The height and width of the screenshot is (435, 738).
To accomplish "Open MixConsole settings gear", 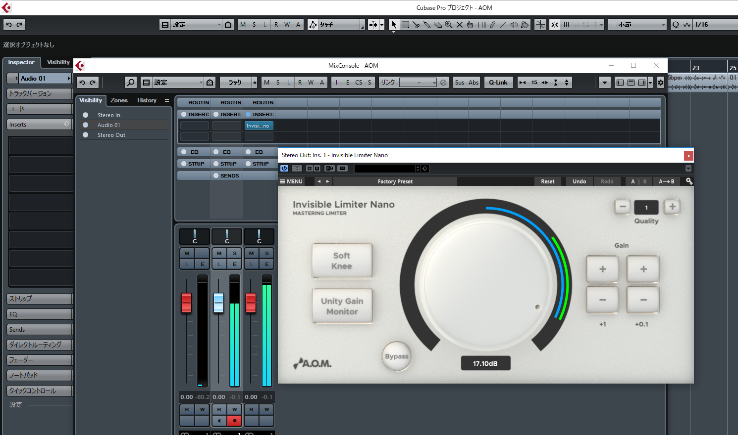I will coord(661,83).
